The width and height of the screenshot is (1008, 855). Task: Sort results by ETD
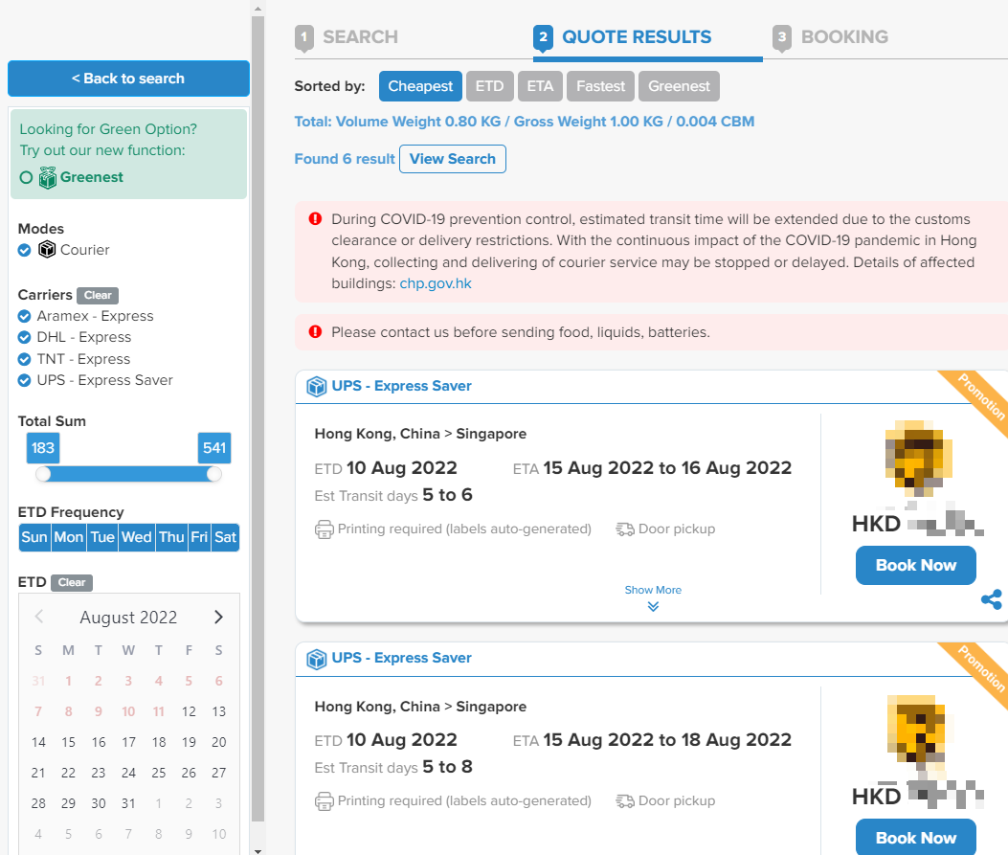coord(490,86)
